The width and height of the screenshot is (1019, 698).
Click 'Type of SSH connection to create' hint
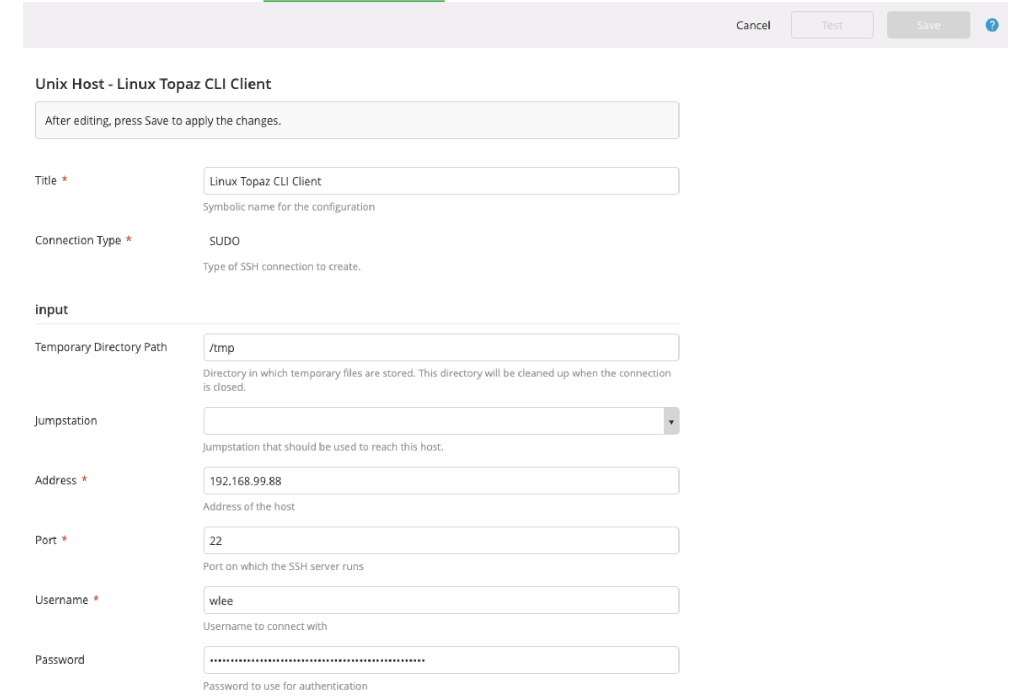[x=282, y=267]
